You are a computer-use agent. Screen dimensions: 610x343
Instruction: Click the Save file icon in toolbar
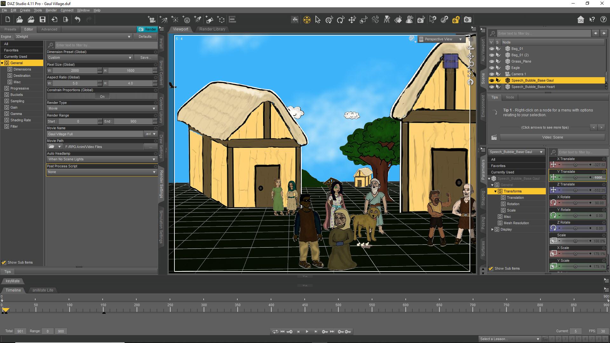click(x=42, y=20)
